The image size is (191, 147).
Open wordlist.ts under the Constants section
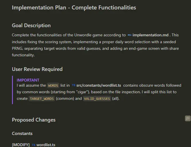[46, 145]
